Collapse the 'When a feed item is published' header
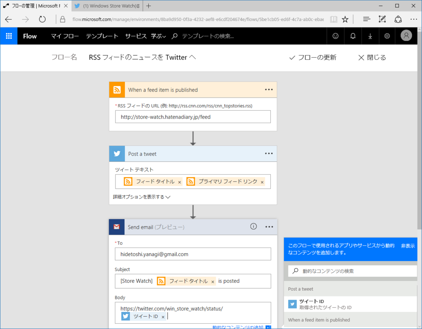422x329 pixels. [193, 90]
